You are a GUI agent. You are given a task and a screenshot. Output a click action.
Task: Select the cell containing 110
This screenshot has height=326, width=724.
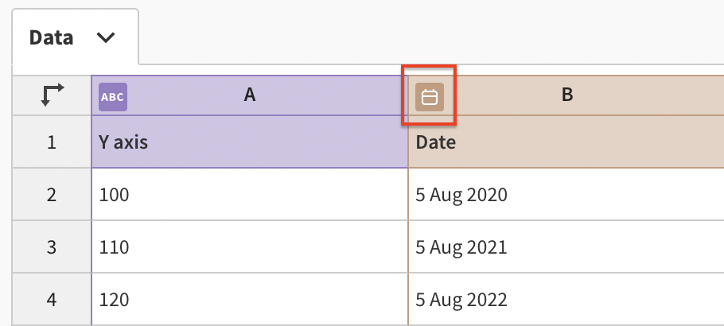point(250,247)
